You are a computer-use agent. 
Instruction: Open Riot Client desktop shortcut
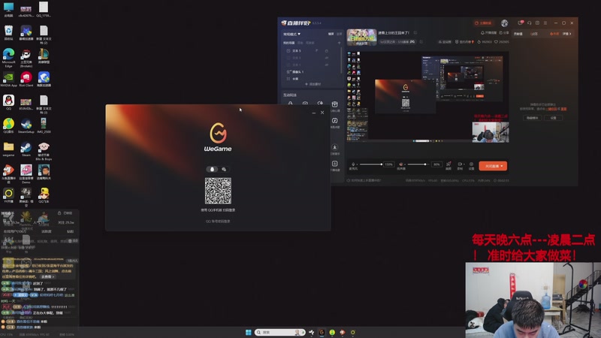pos(26,80)
